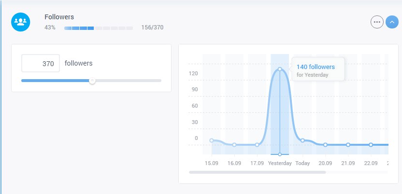
Task: Select the 21.09 data point on the chart
Action: pos(348,145)
